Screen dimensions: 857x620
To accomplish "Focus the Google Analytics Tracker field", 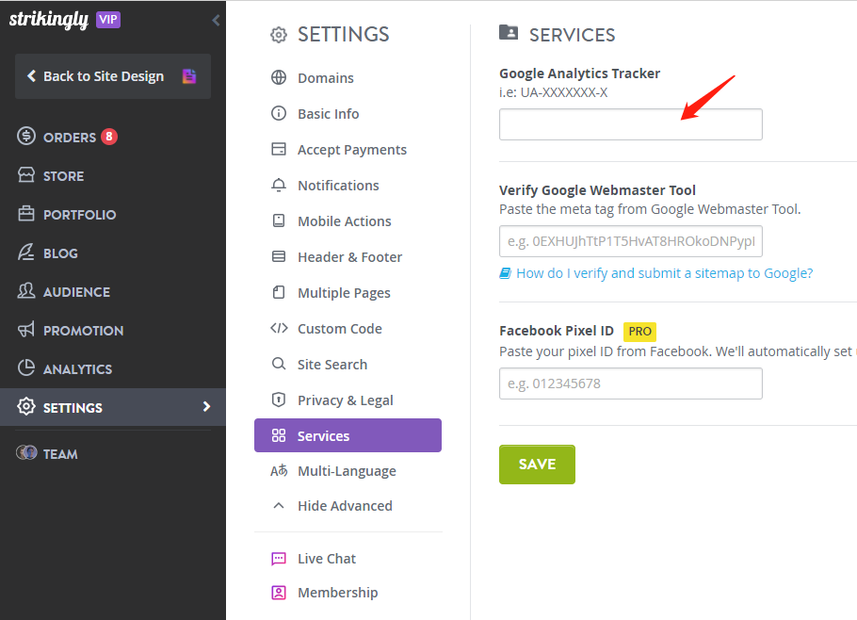I will (631, 124).
